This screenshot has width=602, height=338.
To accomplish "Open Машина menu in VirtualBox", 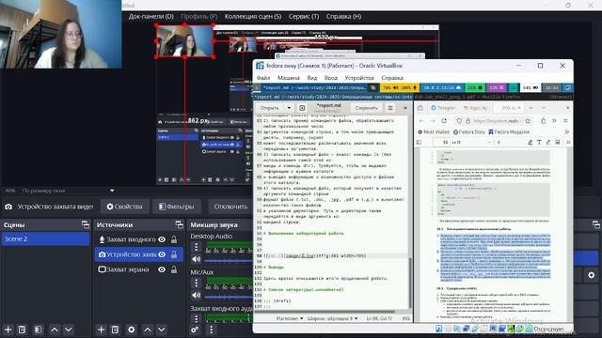I will coord(289,78).
